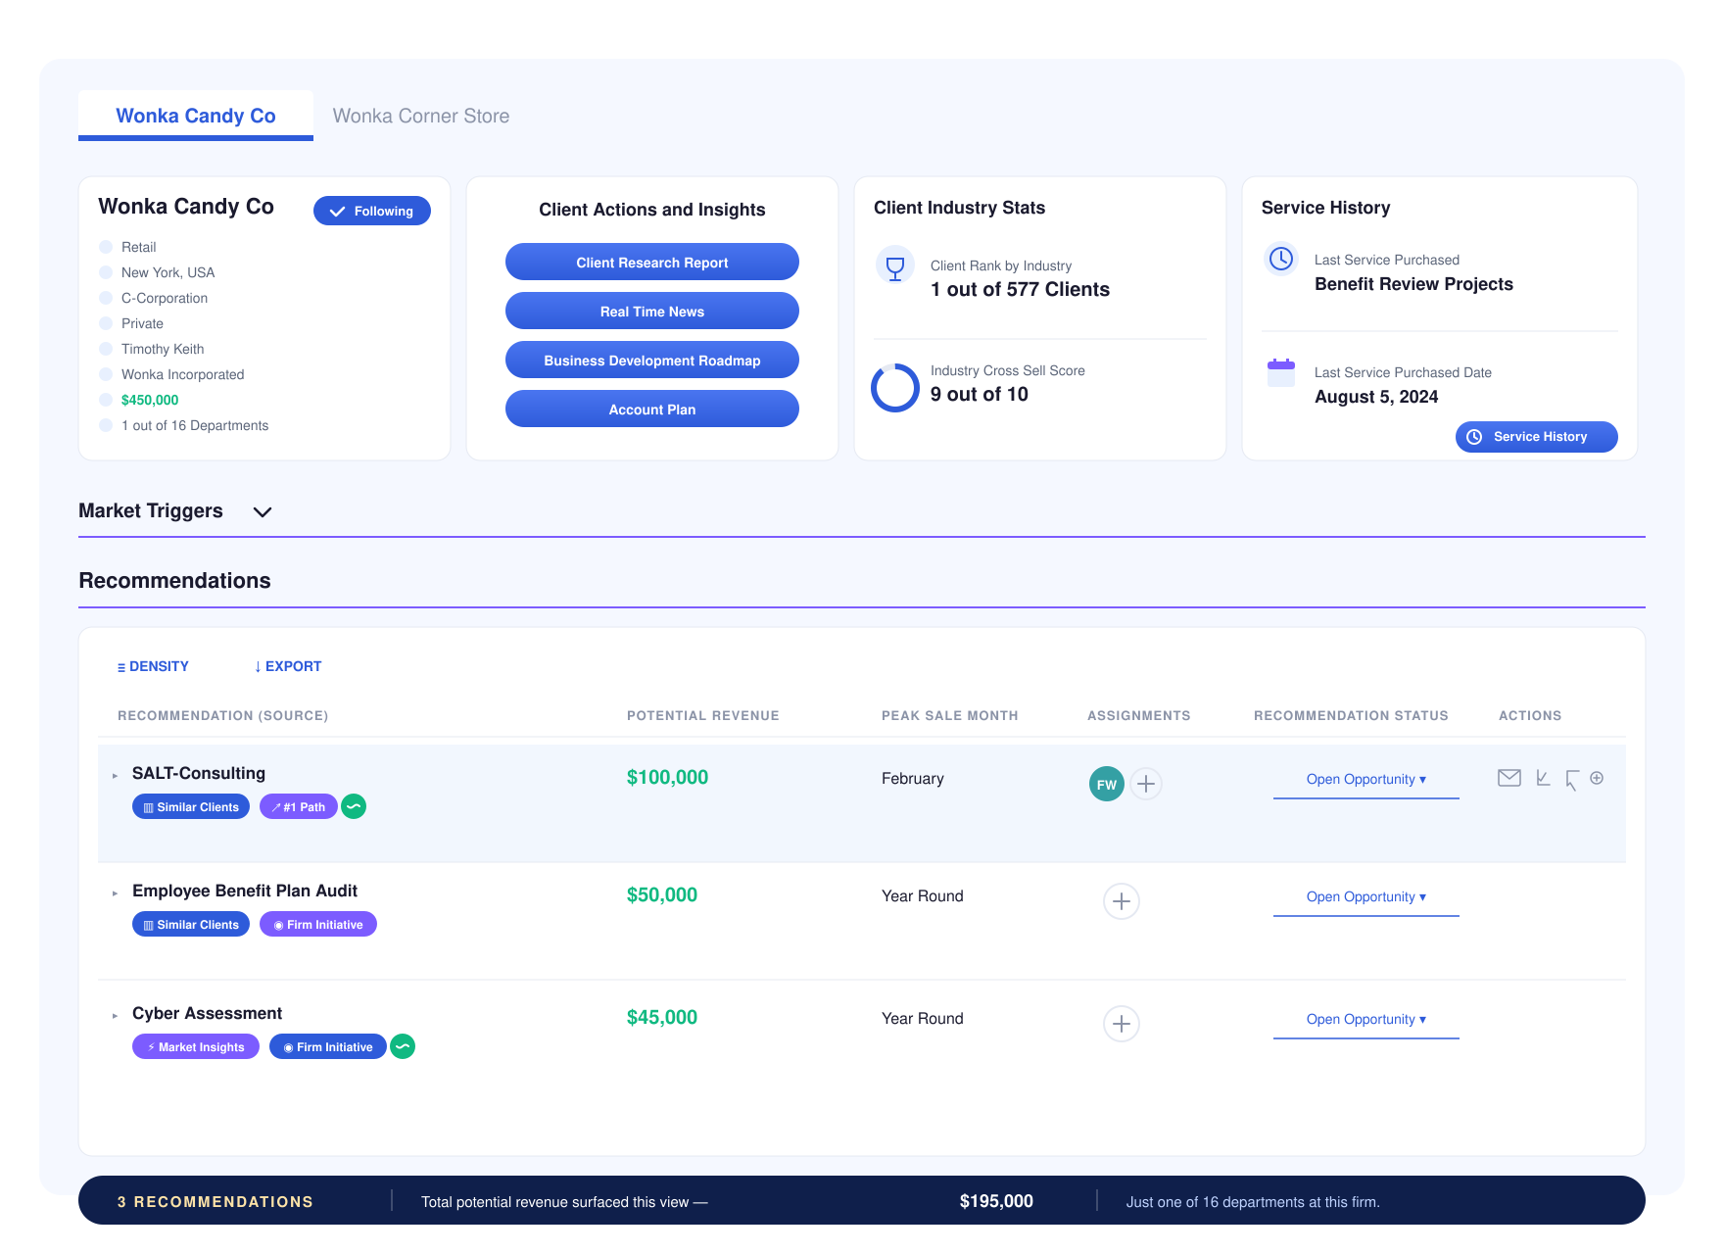Click the Peak Sale Month column header
This screenshot has width=1724, height=1254.
[950, 715]
